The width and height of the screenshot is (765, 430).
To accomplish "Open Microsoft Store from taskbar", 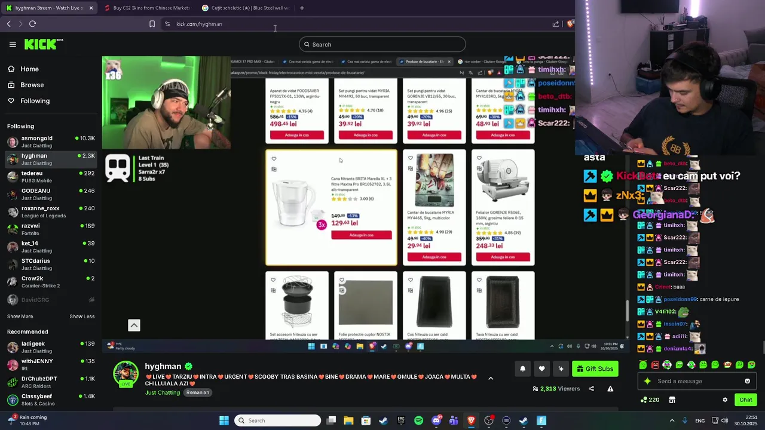I will 366,420.
